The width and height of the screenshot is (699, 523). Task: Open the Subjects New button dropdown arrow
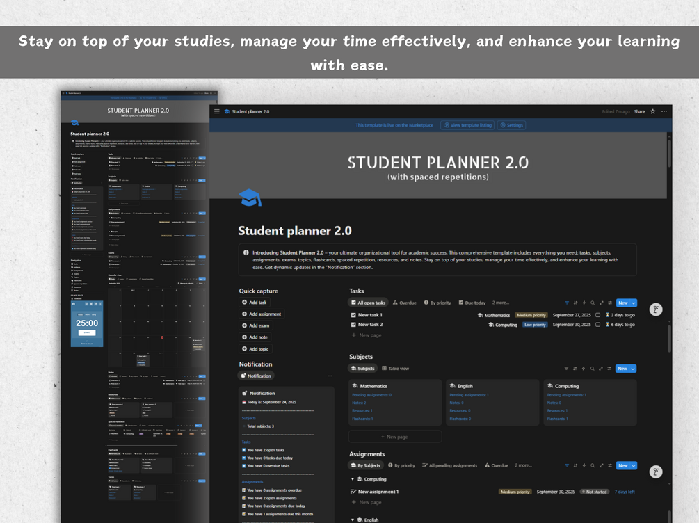(x=633, y=369)
